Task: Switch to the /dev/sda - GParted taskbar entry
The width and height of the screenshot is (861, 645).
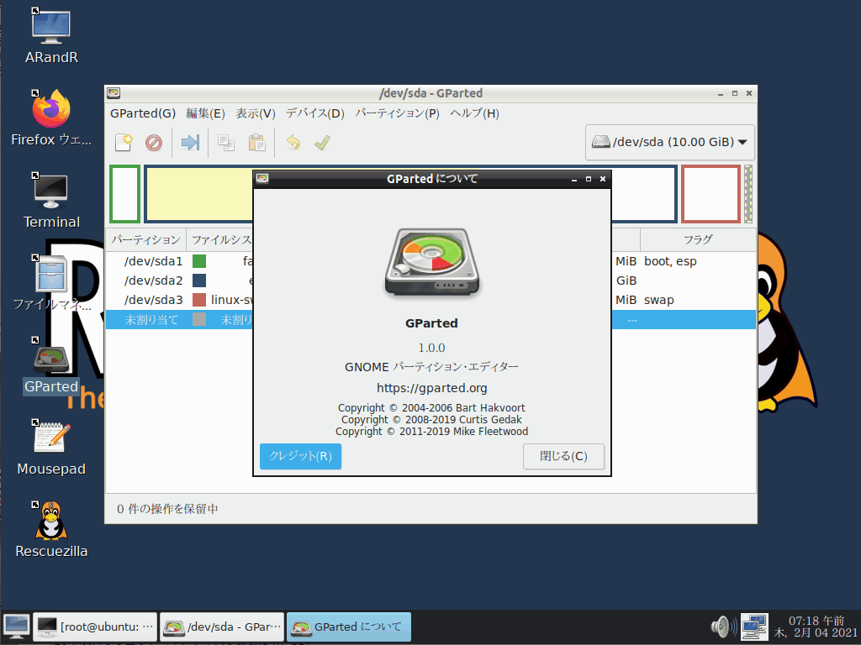Action: point(222,627)
